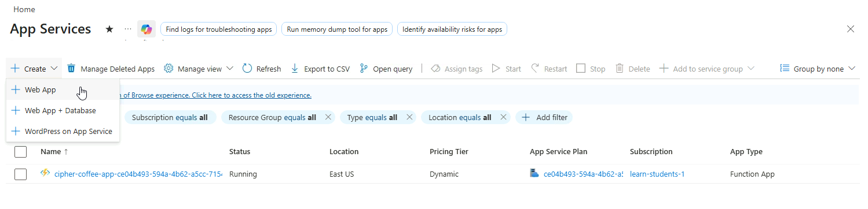Open the Copilot icon beside the title
The image size is (868, 209).
click(x=147, y=29)
